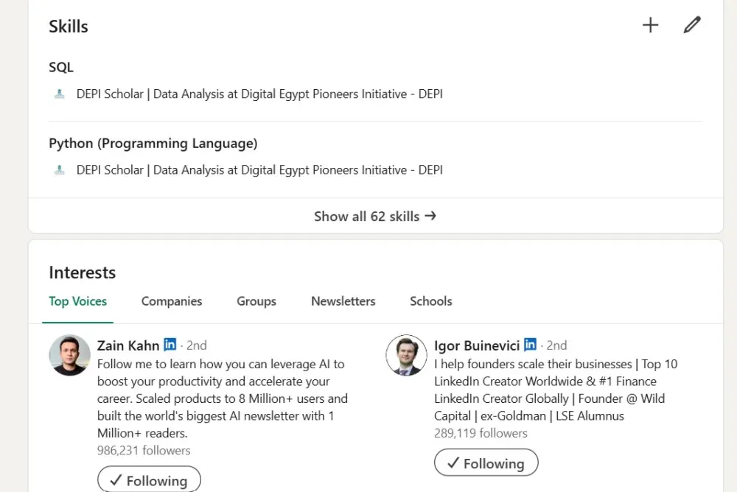This screenshot has height=492, width=737.
Task: Click Zain Kahn's name to open his profile
Action: pyautogui.click(x=127, y=345)
